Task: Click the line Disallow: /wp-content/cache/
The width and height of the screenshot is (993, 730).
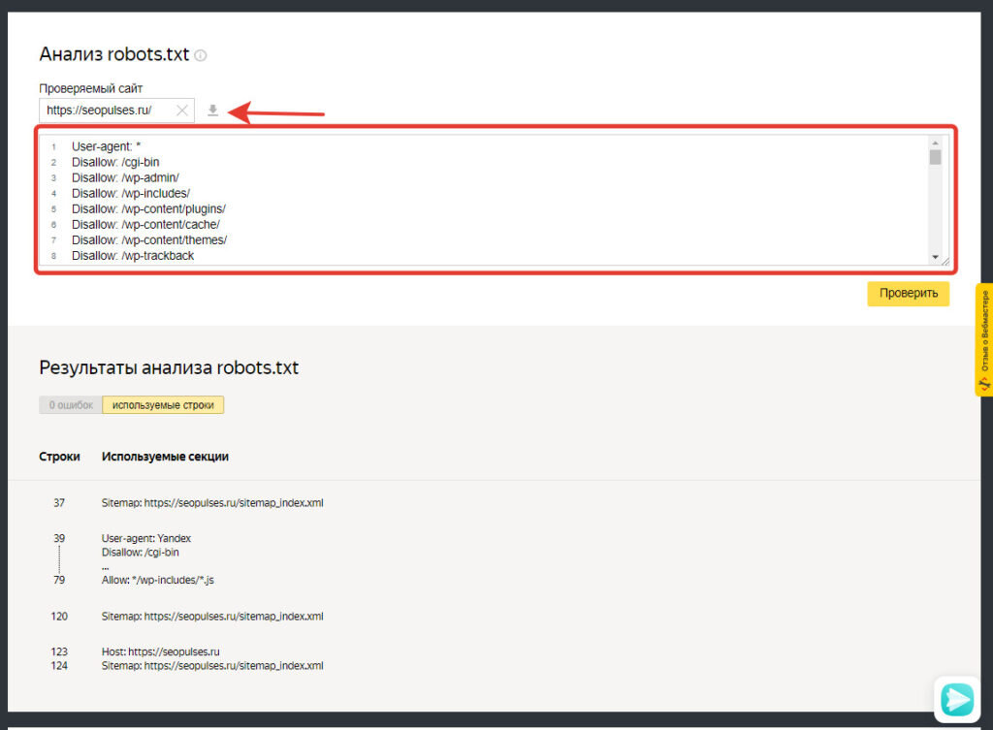Action: pyautogui.click(x=145, y=225)
